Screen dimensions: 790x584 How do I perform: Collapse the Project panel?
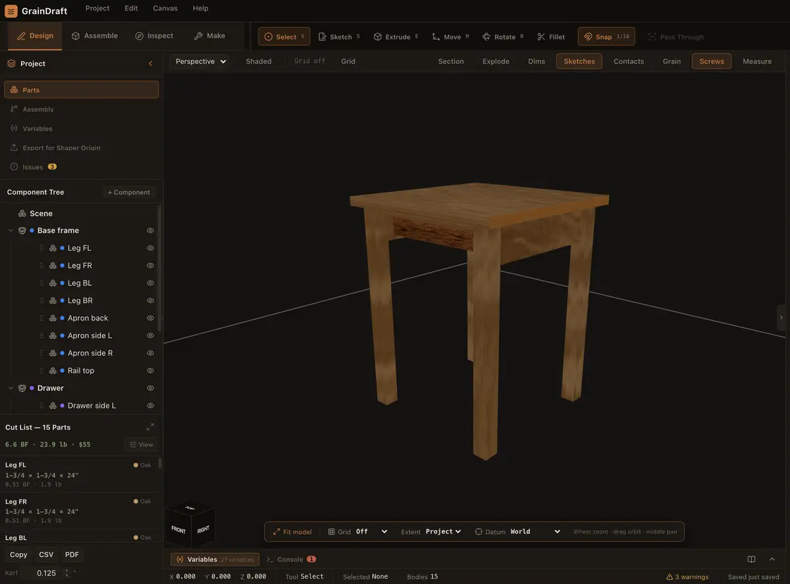pyautogui.click(x=150, y=64)
